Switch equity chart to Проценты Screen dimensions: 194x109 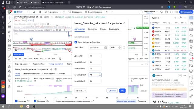[142, 101]
